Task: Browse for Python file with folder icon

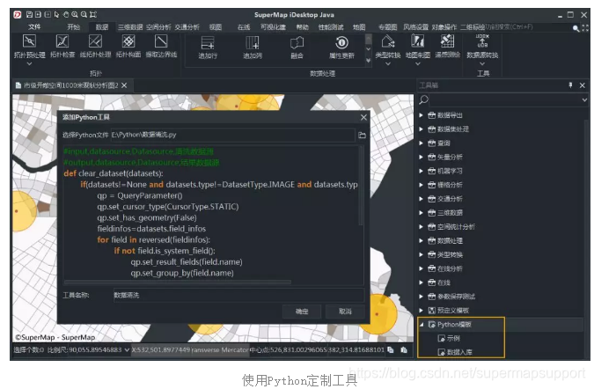Action: click(x=362, y=135)
